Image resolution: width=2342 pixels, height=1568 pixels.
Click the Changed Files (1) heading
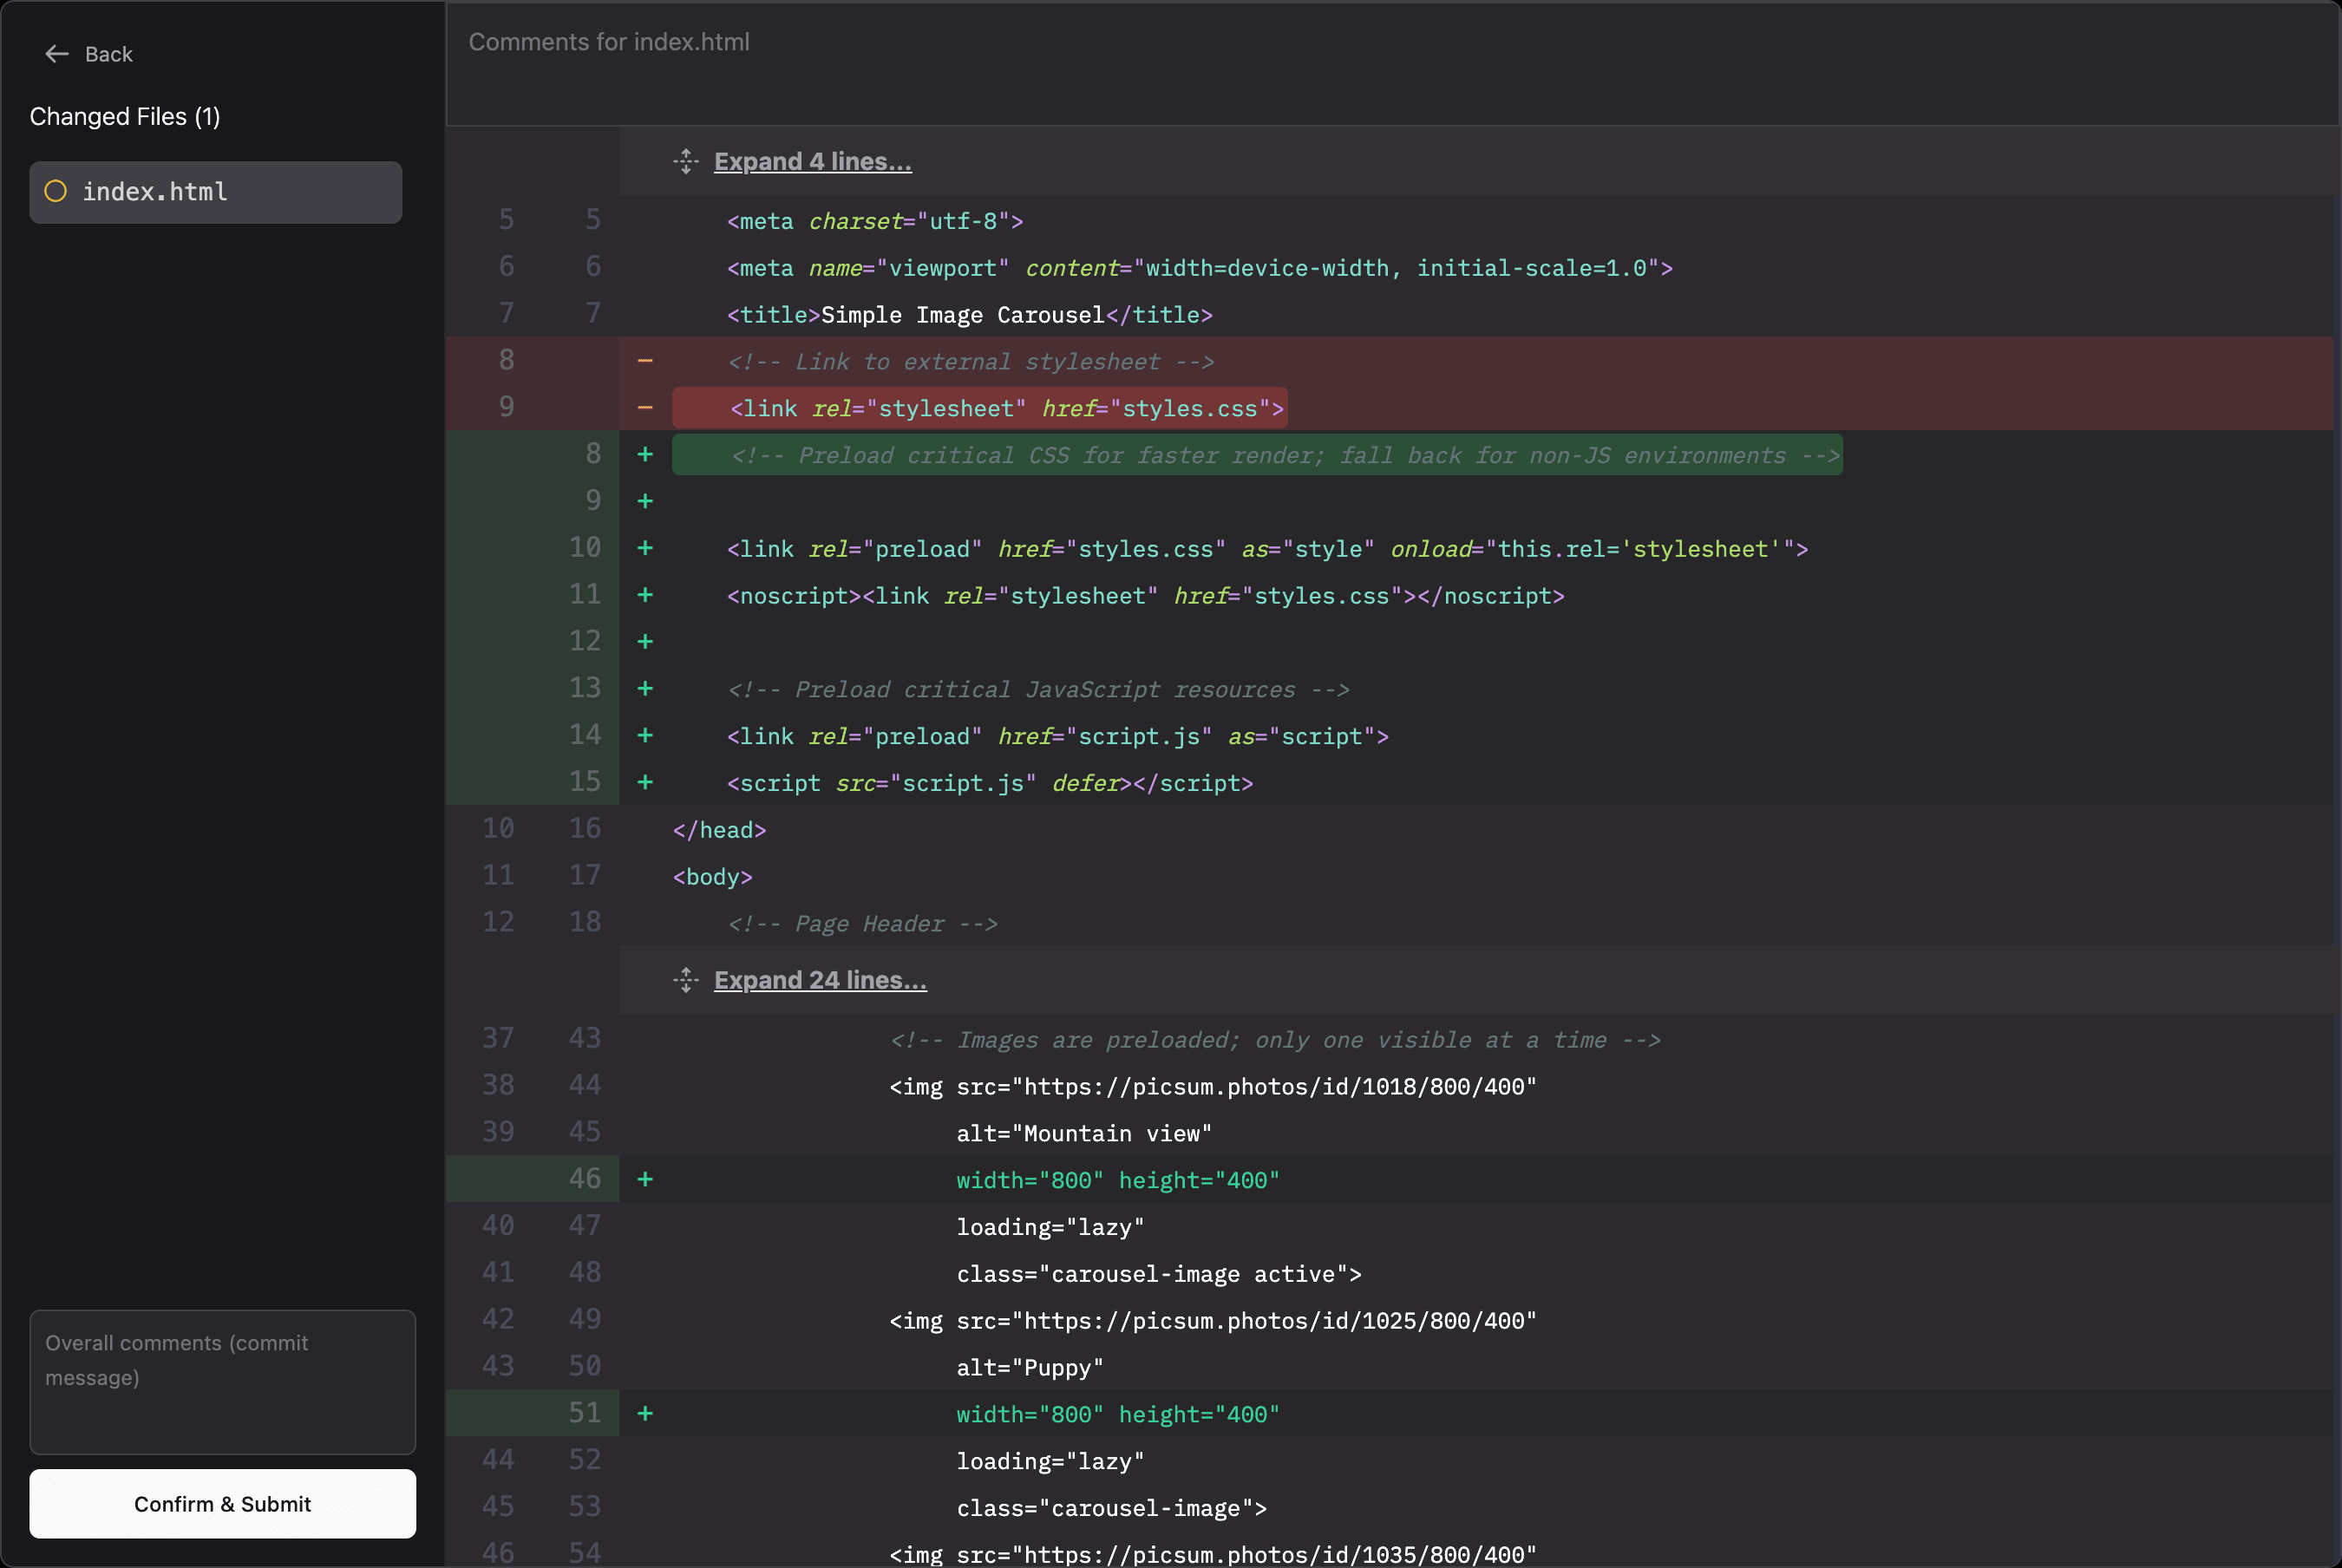pyautogui.click(x=125, y=117)
